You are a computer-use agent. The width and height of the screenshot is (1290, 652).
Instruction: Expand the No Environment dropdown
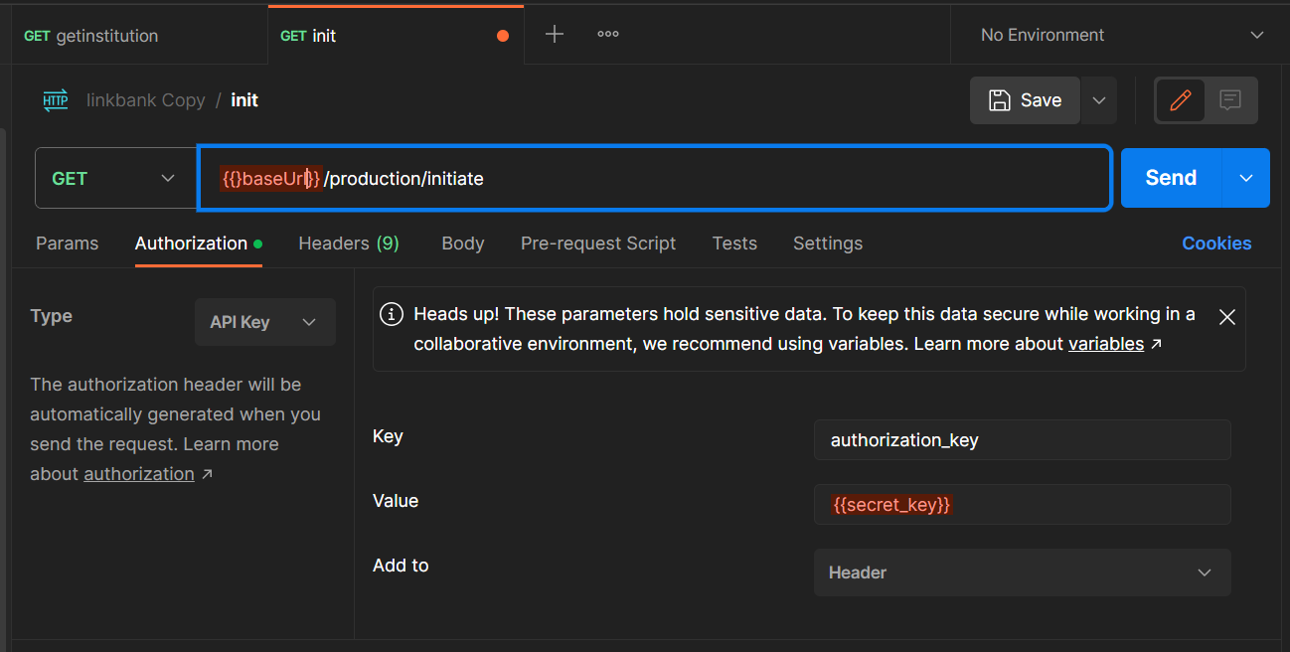tap(1120, 35)
